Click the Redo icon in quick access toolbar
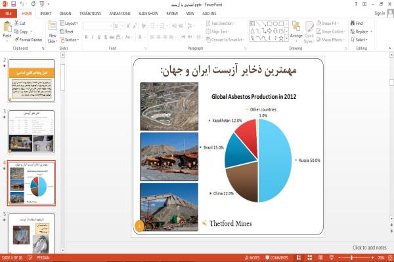Screen dimensions: 394x262 click(x=33, y=4)
